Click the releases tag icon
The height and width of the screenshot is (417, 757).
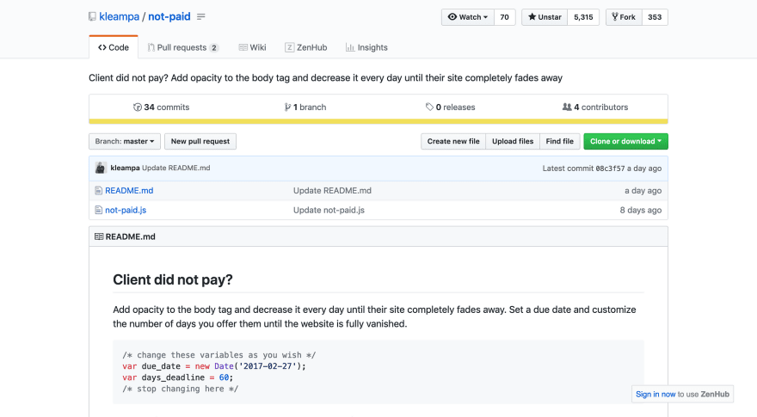click(429, 107)
